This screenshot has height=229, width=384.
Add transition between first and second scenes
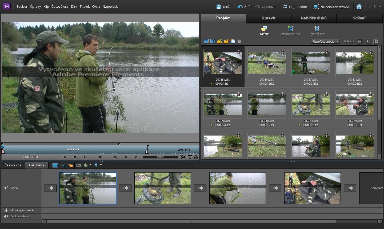(x=125, y=188)
